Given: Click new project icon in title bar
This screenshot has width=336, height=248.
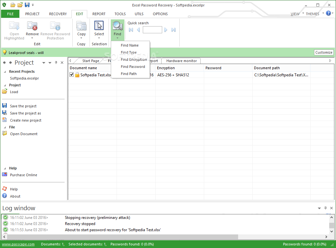Looking at the screenshot, I should pyautogui.click(x=13, y=5).
